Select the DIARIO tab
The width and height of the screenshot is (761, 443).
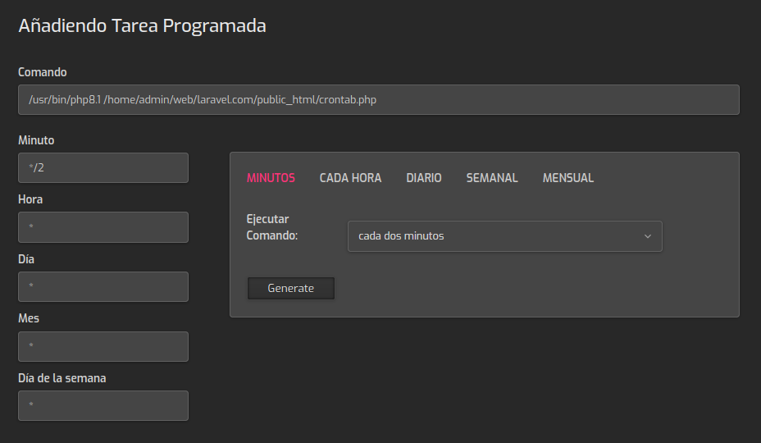coord(424,178)
